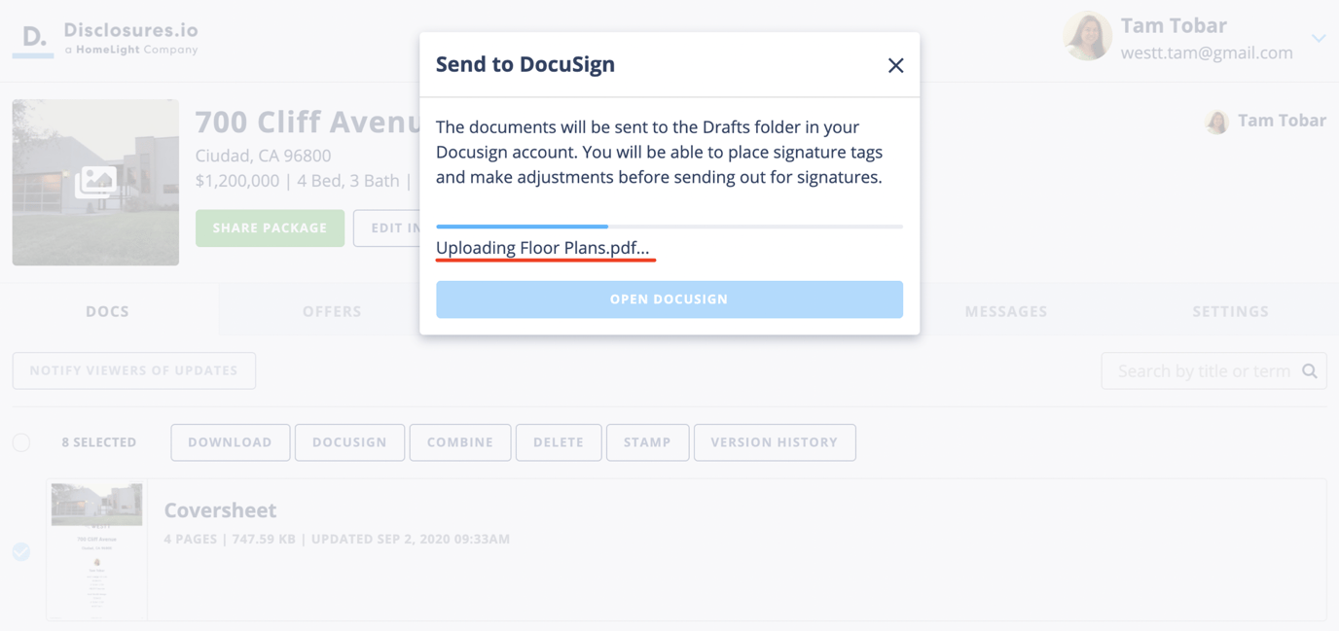Switch to the OFFERS tab
The width and height of the screenshot is (1339, 631).
click(332, 311)
